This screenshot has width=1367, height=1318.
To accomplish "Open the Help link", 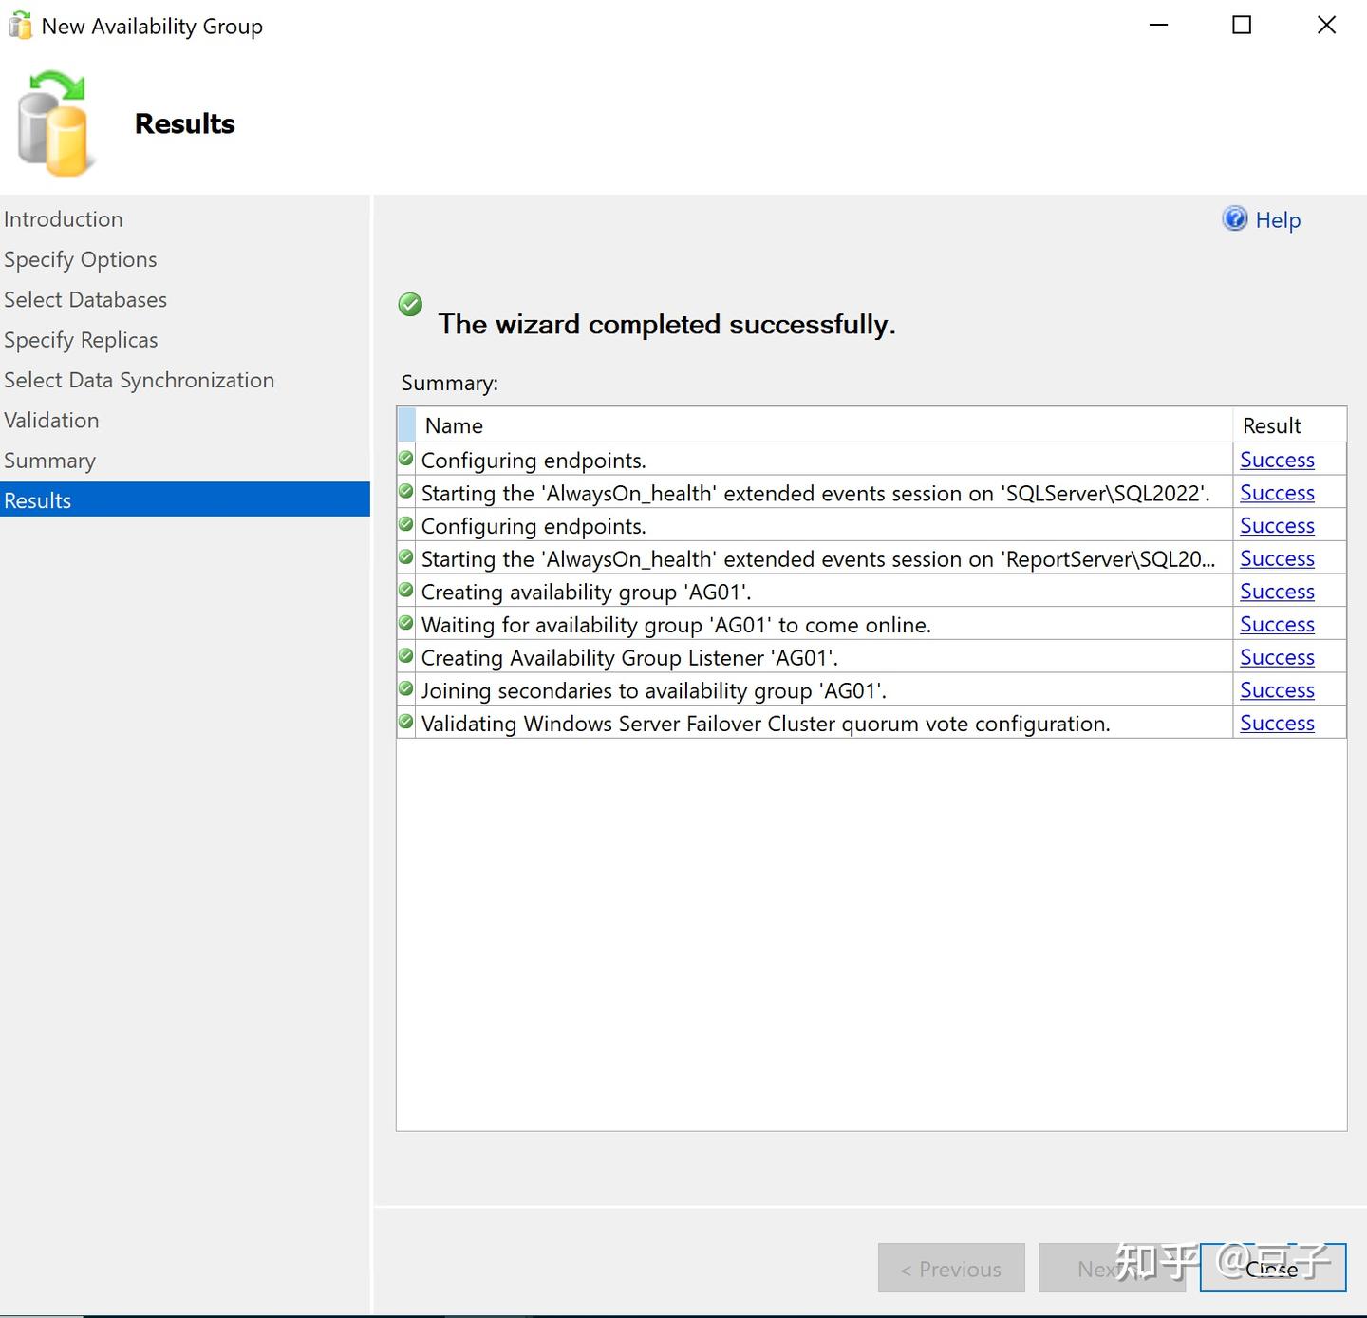I will click(x=1278, y=220).
